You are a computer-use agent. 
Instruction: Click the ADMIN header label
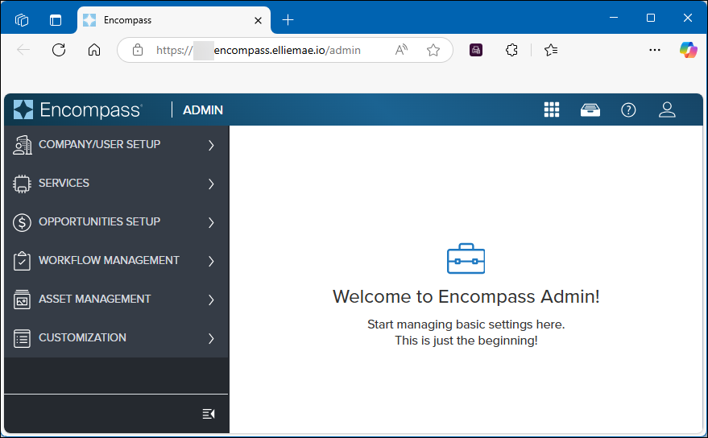coord(203,110)
